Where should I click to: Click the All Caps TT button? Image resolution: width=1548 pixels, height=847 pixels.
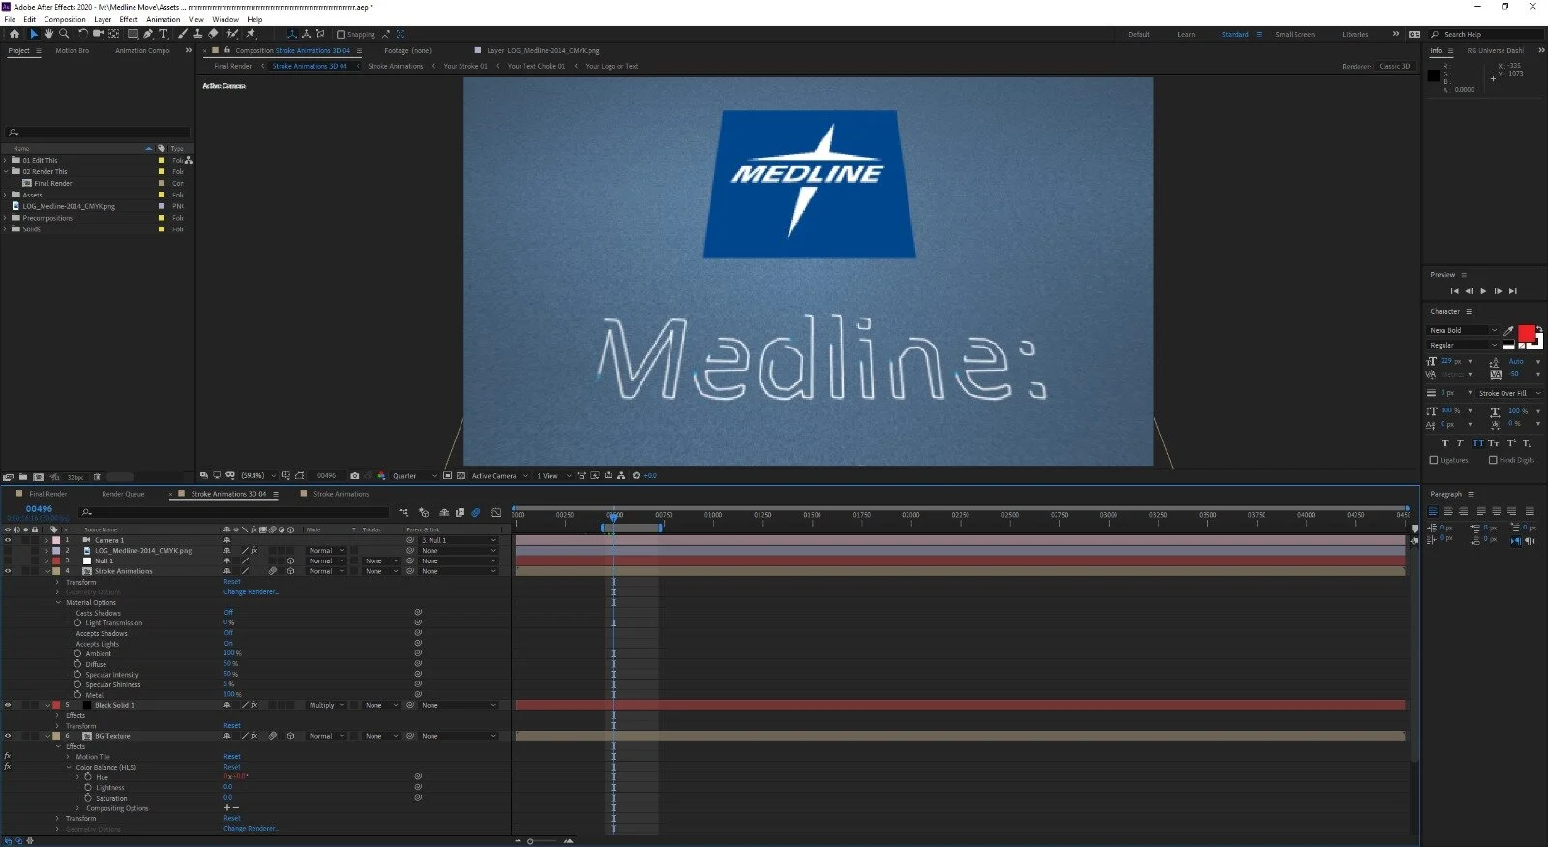[x=1477, y=443]
